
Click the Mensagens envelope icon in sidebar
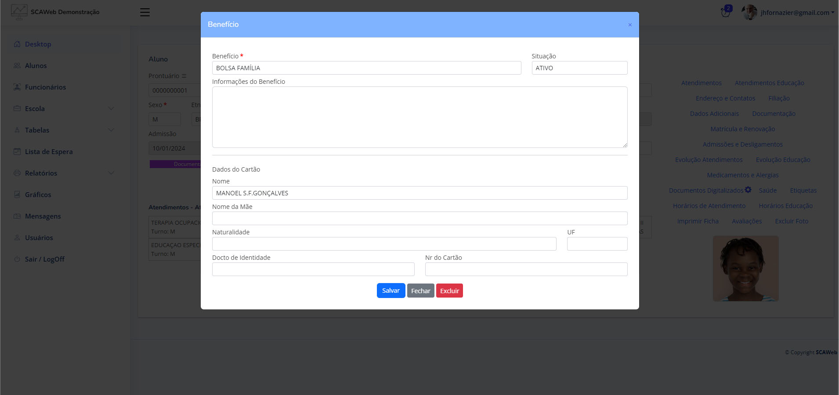(x=17, y=216)
